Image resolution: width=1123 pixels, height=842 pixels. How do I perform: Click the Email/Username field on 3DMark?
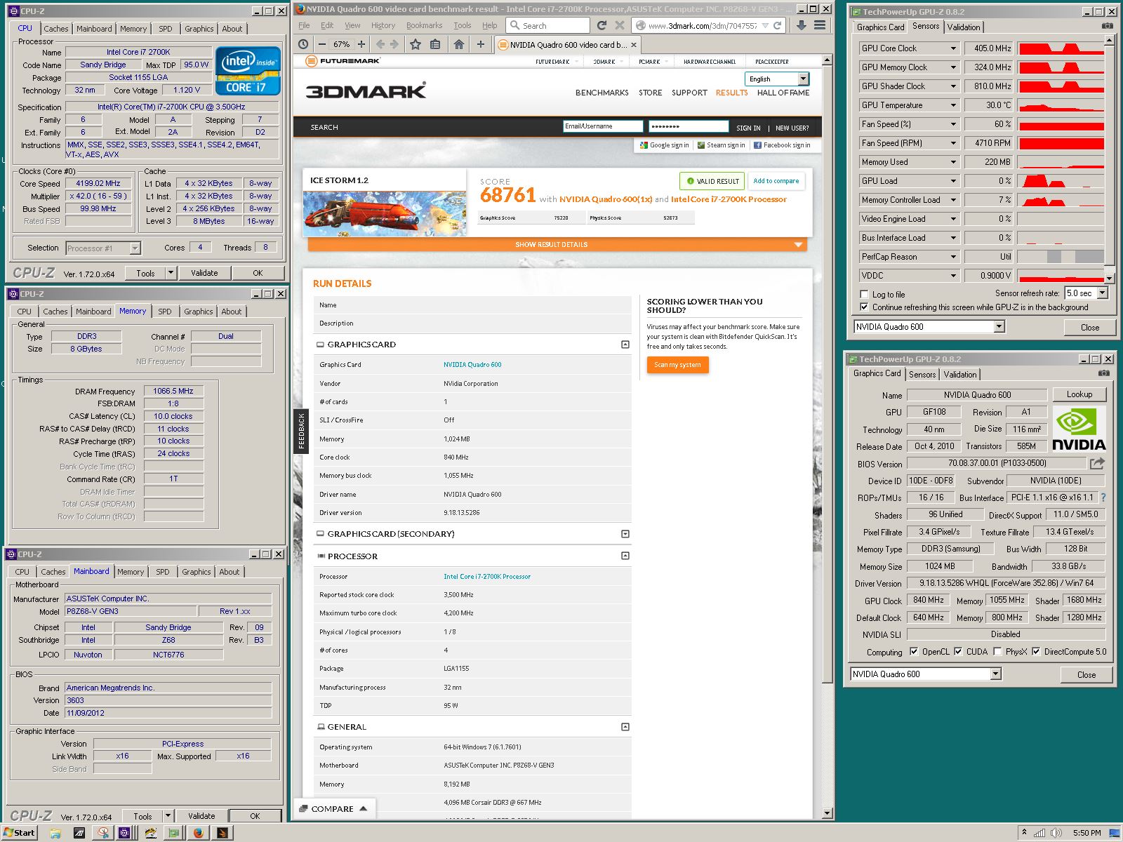[x=603, y=126]
